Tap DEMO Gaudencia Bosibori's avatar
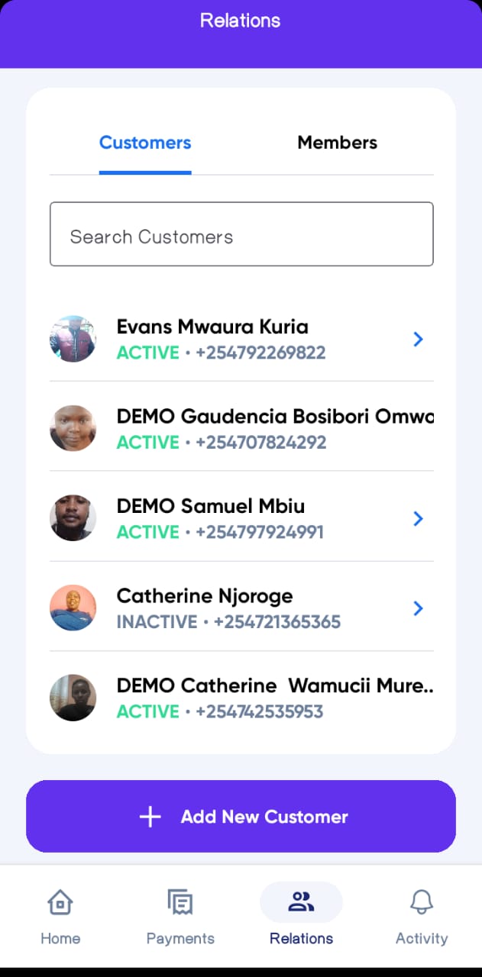482x977 pixels. (73, 428)
